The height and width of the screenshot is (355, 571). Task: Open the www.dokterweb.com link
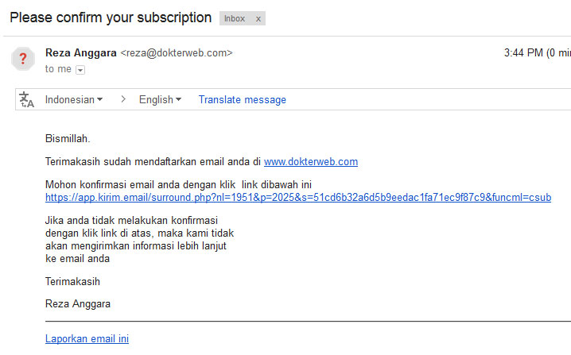[311, 162]
